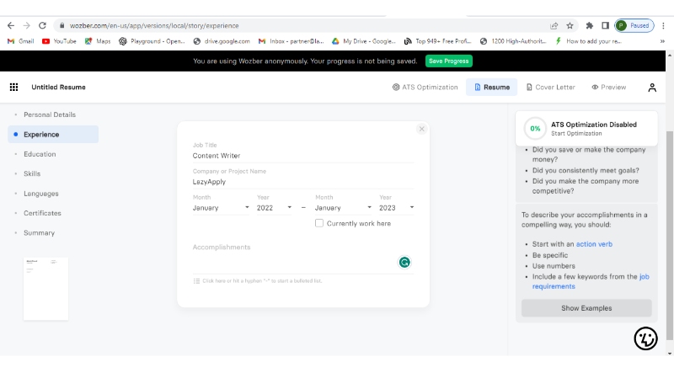
Task: Open the end Year dropdown showing 2023
Action: point(397,207)
